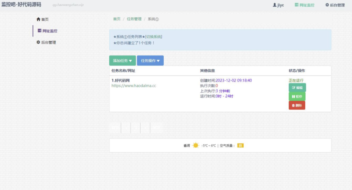This screenshot has height=190, width=352.
Task: Click the 香河 weather location text
Action: tap(187, 145)
